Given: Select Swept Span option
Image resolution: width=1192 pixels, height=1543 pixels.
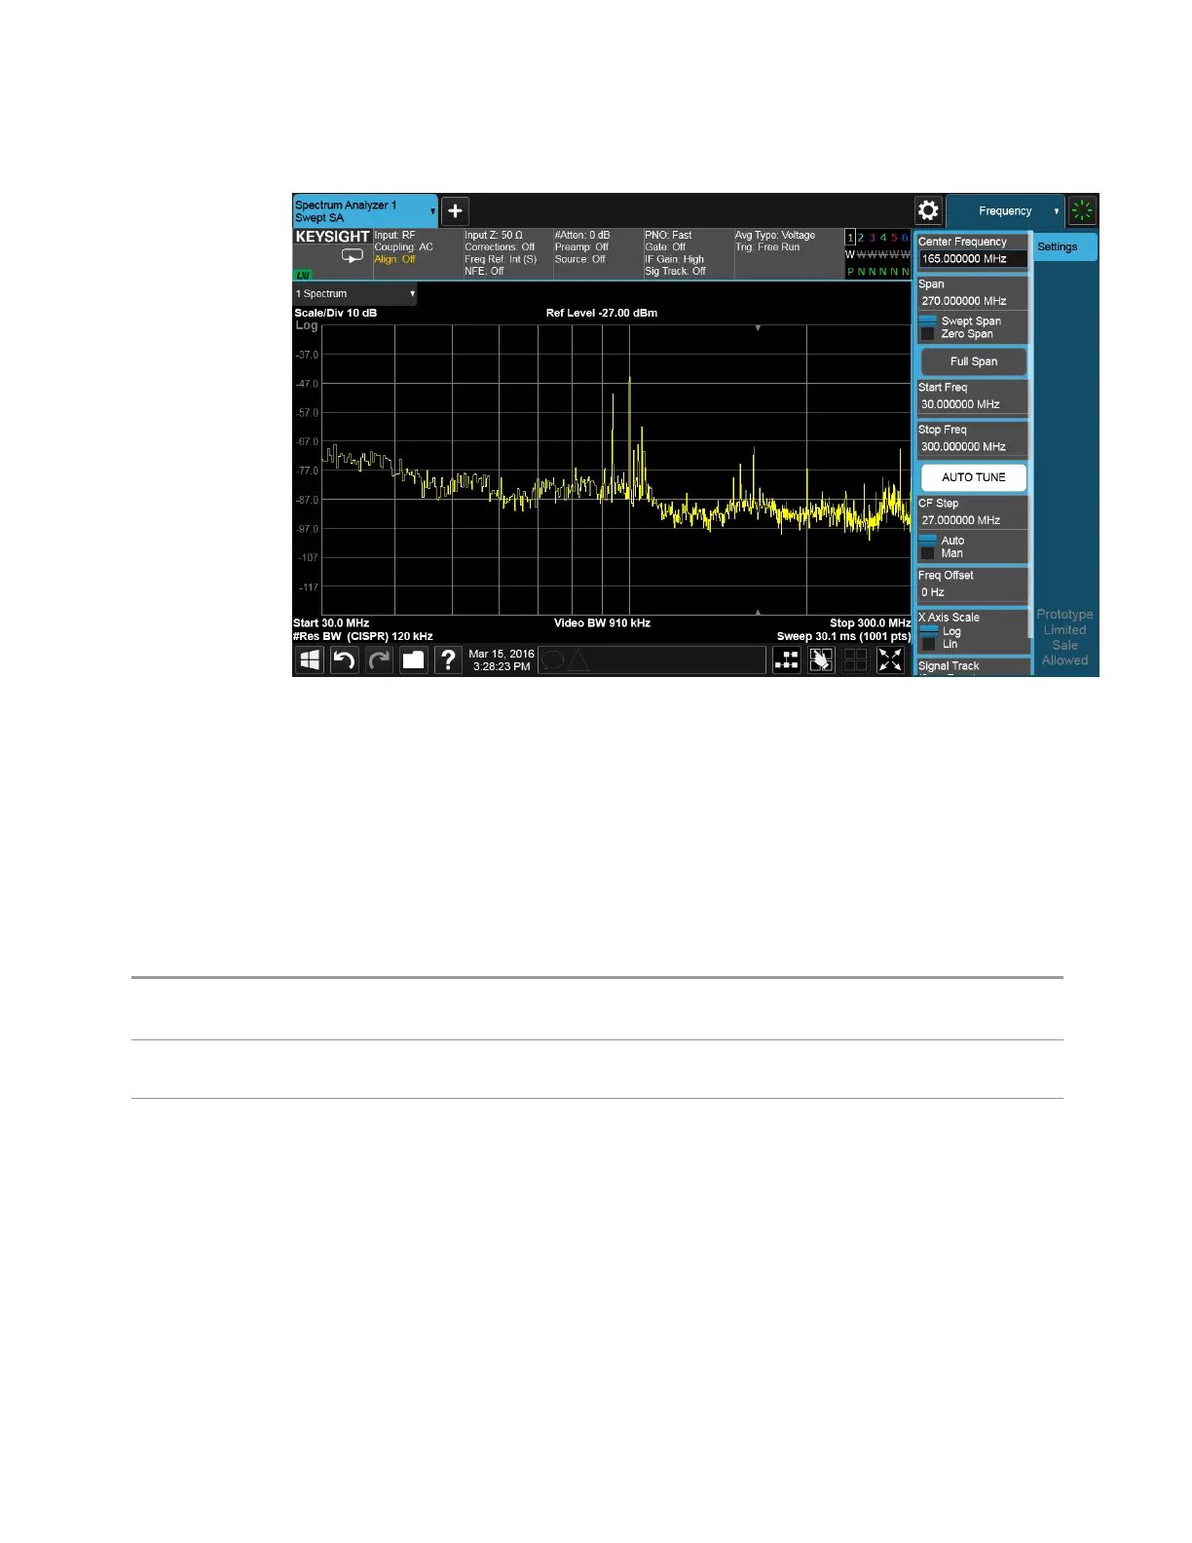Looking at the screenshot, I should (x=960, y=320).
